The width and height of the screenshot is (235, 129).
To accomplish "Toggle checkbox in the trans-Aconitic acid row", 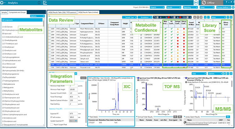I will [141, 65].
